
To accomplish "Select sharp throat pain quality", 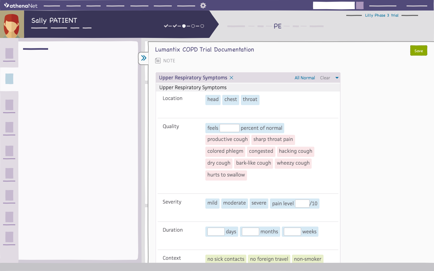I will pos(273,140).
